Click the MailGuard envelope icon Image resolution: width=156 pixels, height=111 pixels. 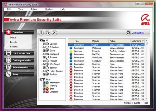coord(47,54)
